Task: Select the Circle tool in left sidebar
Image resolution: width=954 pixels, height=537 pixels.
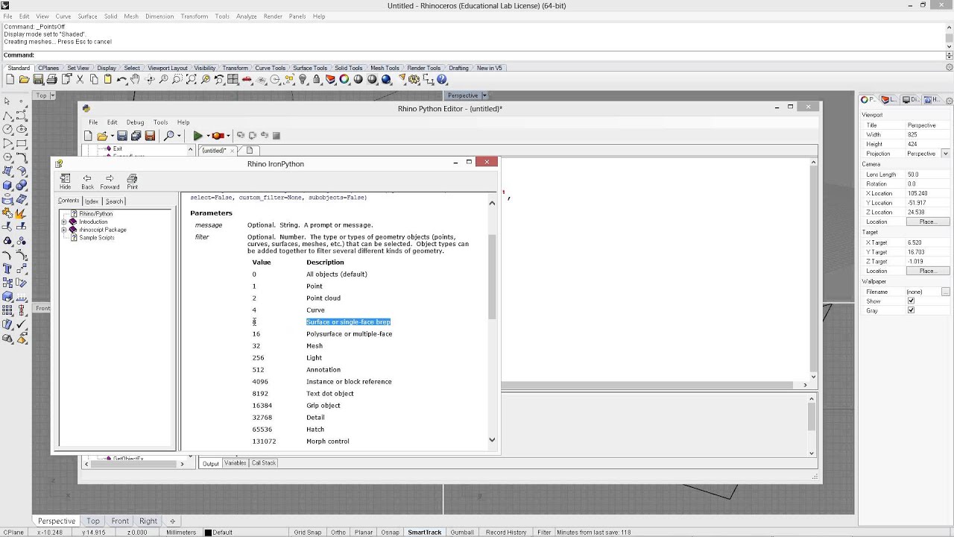Action: pyautogui.click(x=7, y=129)
